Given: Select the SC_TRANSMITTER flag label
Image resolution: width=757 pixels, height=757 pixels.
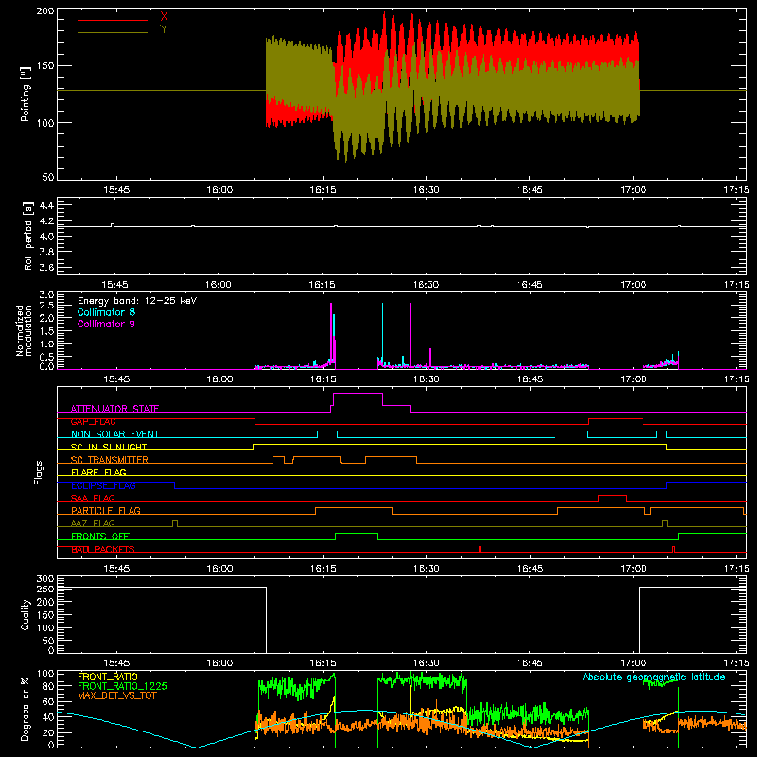Looking at the screenshot, I should click(110, 460).
